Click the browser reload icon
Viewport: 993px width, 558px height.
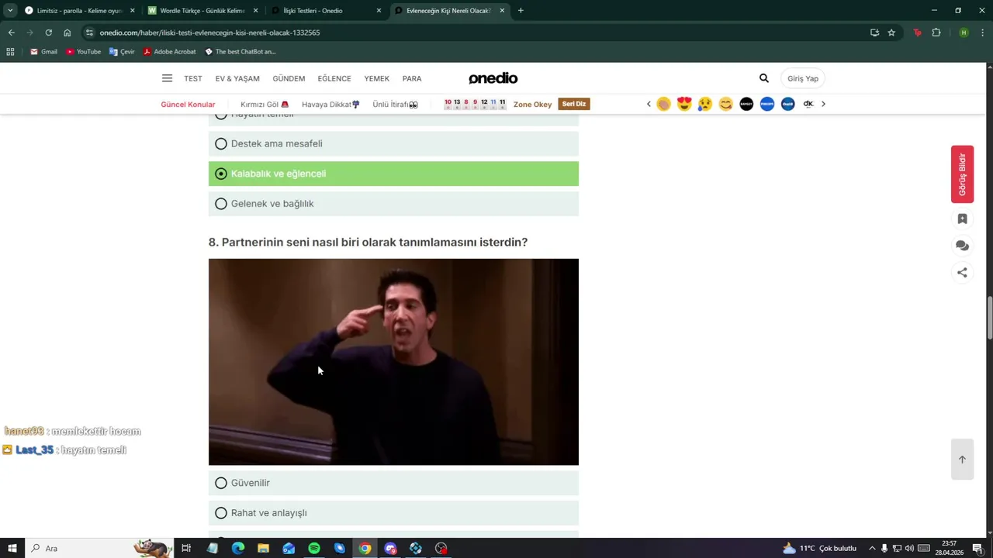(x=48, y=33)
